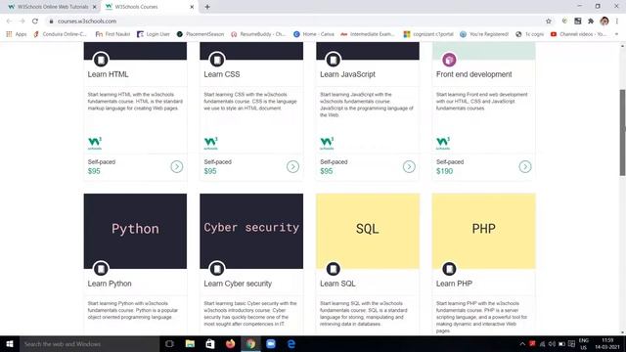Open a new browser tab
This screenshot has width=626, height=352.
click(x=207, y=7)
